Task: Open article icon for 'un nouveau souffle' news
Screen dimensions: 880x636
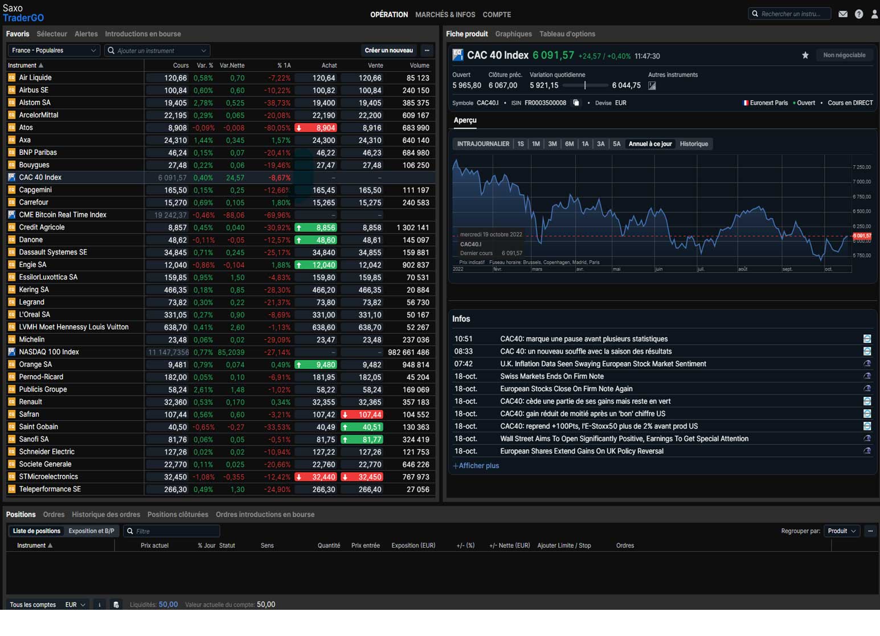Action: (x=867, y=351)
